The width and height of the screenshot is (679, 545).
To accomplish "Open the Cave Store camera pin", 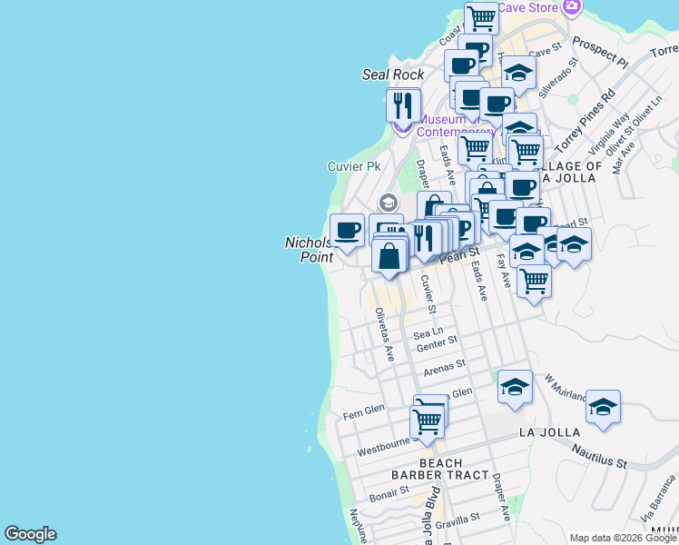I will coord(572,7).
